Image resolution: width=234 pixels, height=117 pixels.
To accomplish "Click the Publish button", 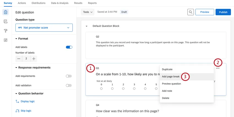I will click(x=223, y=12).
